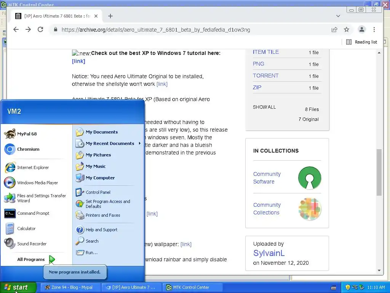Click Community Collections thumbnail
Viewport: 390px width, 293px height.
click(x=310, y=209)
